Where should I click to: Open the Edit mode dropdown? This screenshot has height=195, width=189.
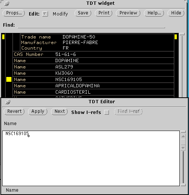coord(45,14)
